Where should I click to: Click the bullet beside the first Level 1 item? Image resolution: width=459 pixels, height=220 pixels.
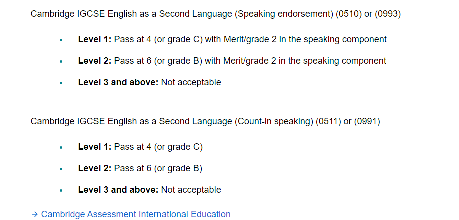(61, 40)
